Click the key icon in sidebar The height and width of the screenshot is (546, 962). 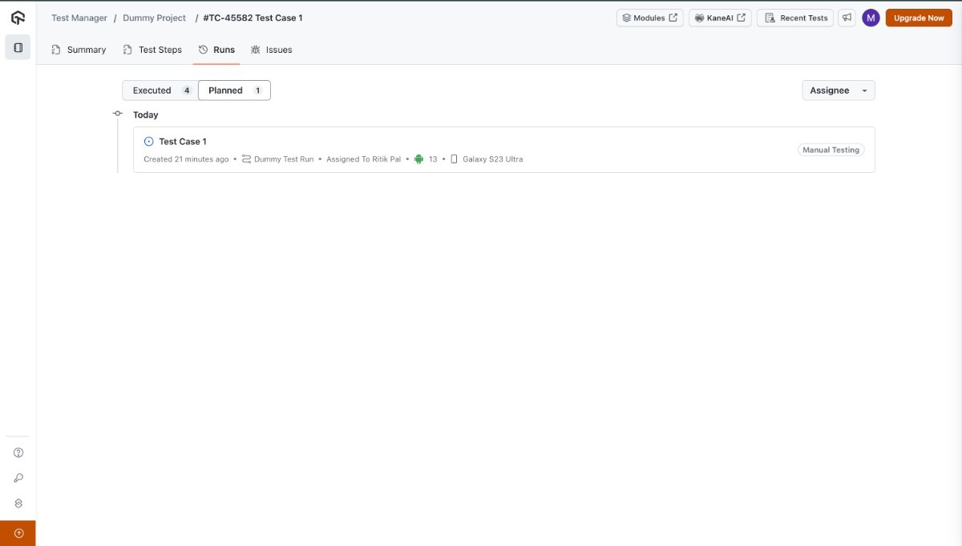[18, 478]
